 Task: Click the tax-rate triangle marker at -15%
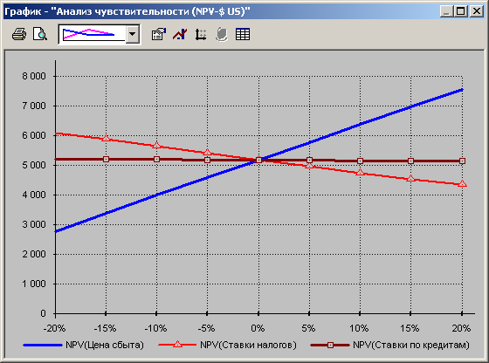tap(106, 138)
